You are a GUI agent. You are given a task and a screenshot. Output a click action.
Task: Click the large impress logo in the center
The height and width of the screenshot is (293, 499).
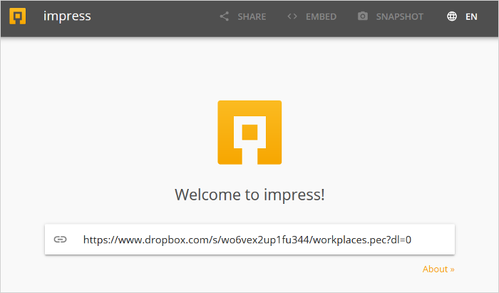click(x=249, y=133)
